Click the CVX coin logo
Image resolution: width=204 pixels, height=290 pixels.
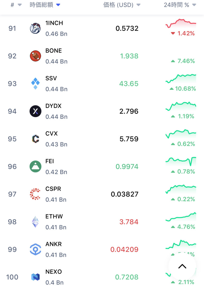point(35,139)
